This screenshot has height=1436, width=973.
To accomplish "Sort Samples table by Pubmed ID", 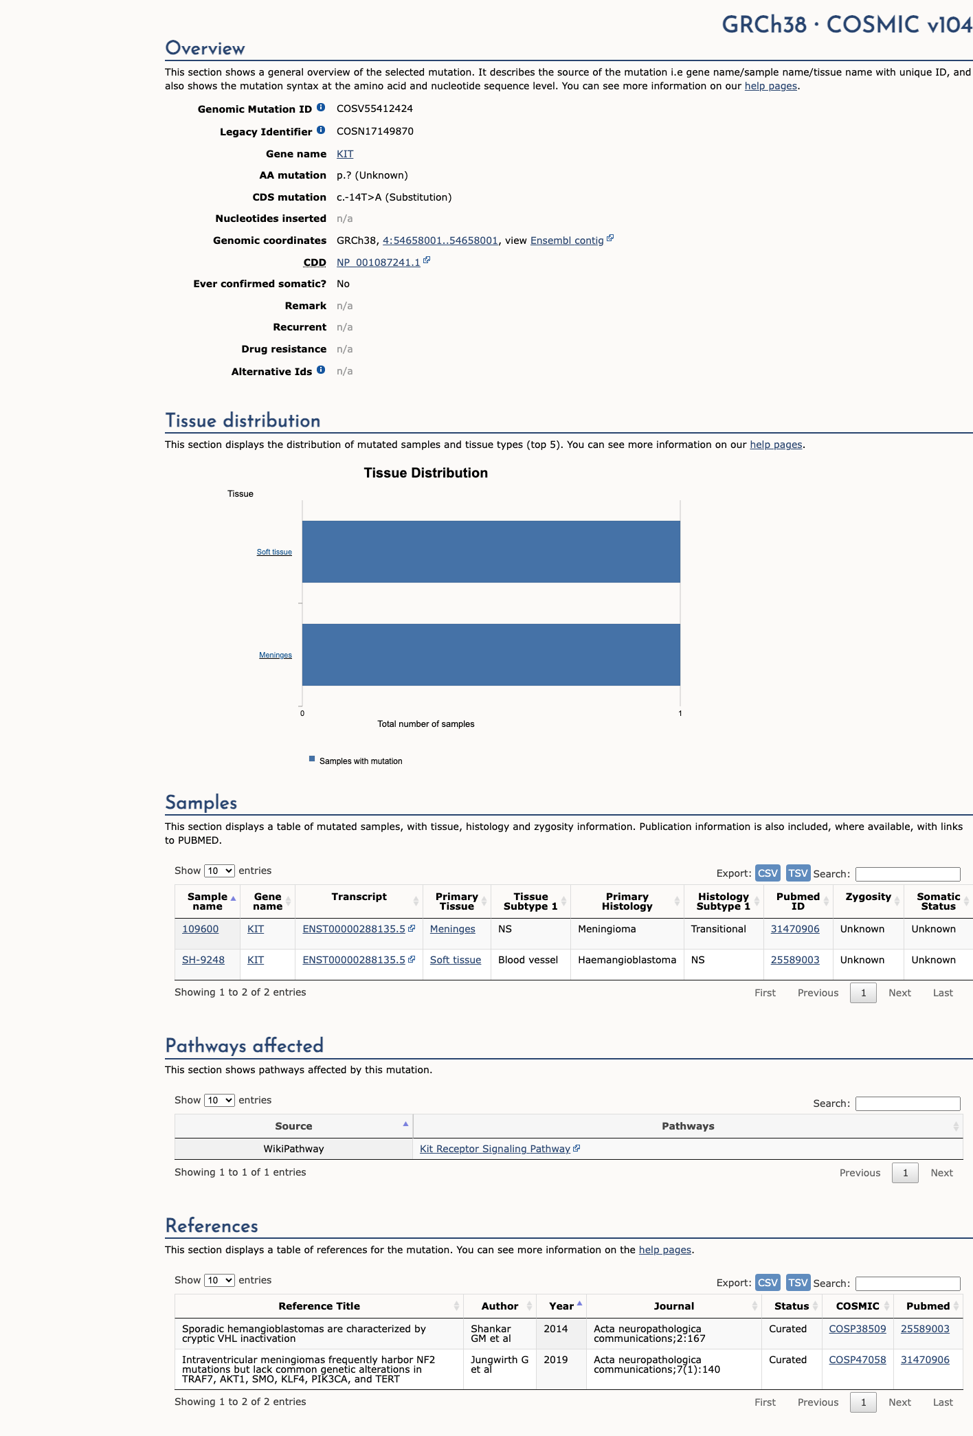I will [798, 901].
